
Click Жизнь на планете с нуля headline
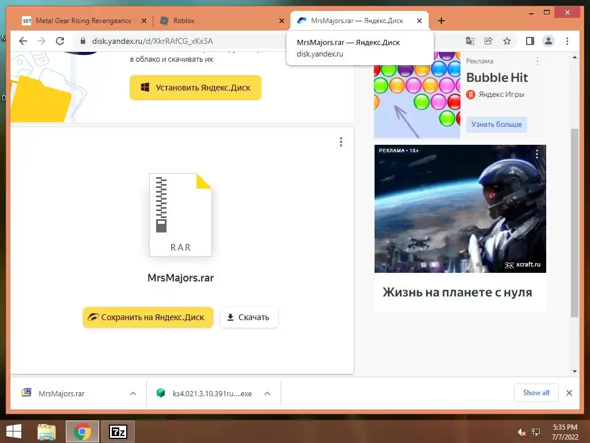pyautogui.click(x=457, y=292)
